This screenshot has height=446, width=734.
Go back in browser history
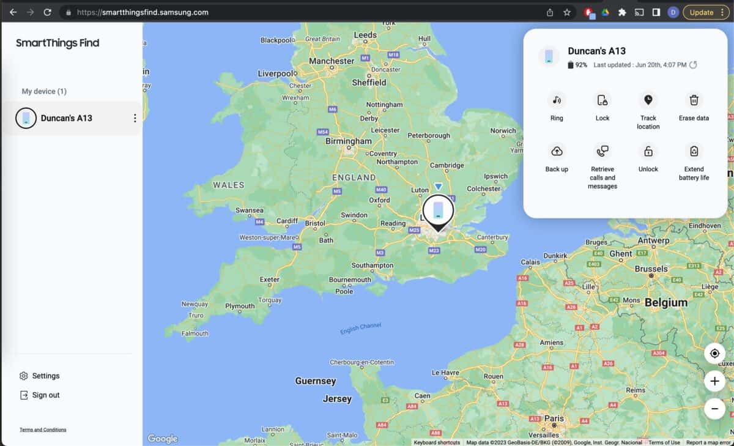click(13, 12)
